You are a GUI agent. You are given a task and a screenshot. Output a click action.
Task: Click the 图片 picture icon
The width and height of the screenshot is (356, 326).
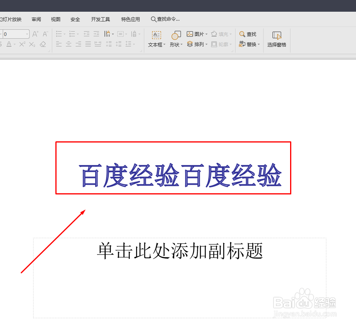pos(190,34)
